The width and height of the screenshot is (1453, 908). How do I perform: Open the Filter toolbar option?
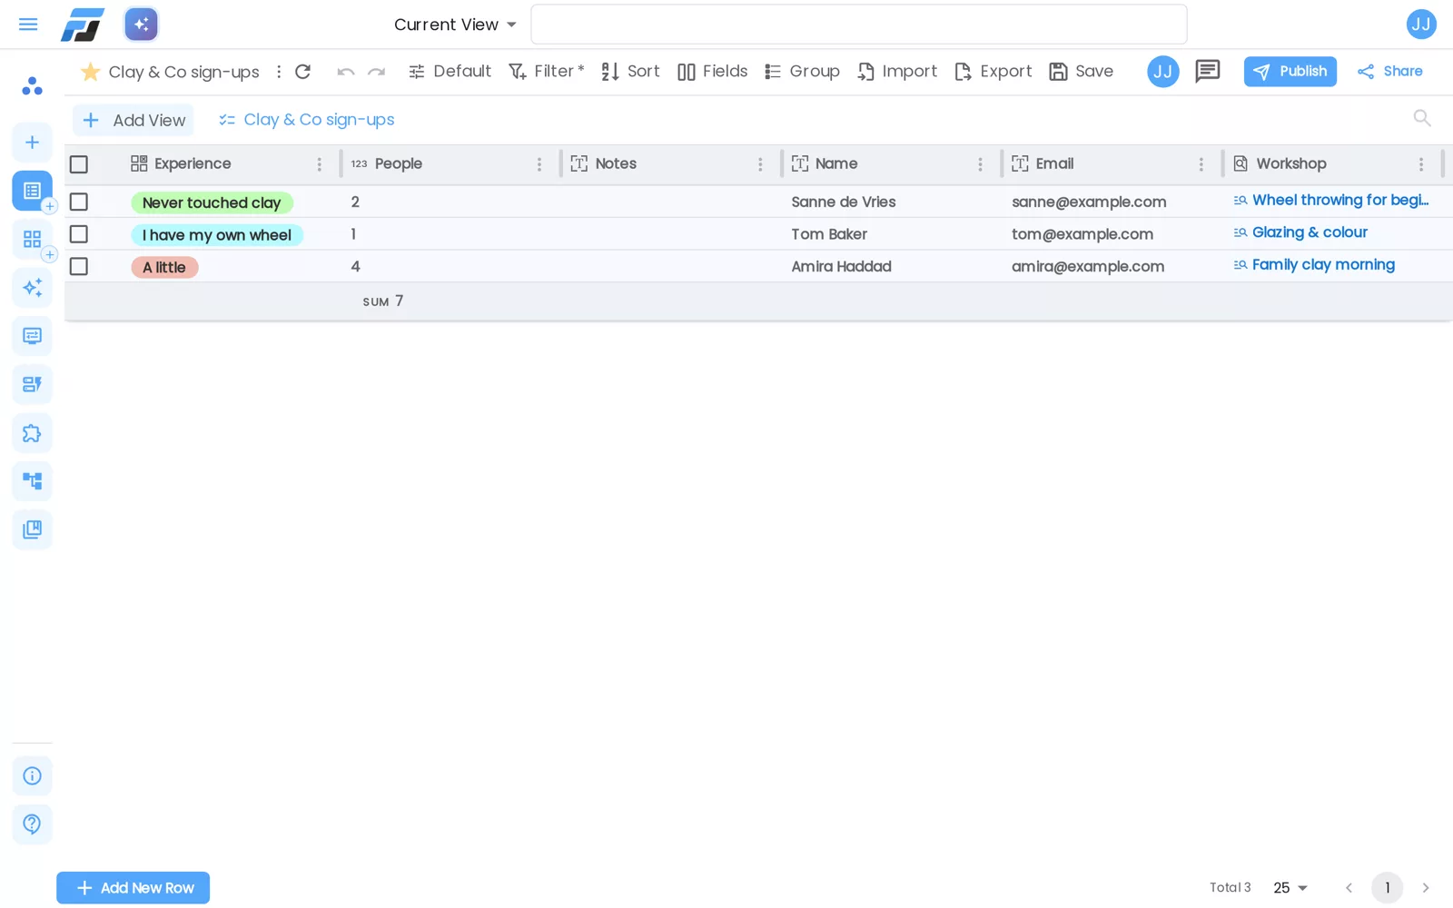pyautogui.click(x=546, y=72)
